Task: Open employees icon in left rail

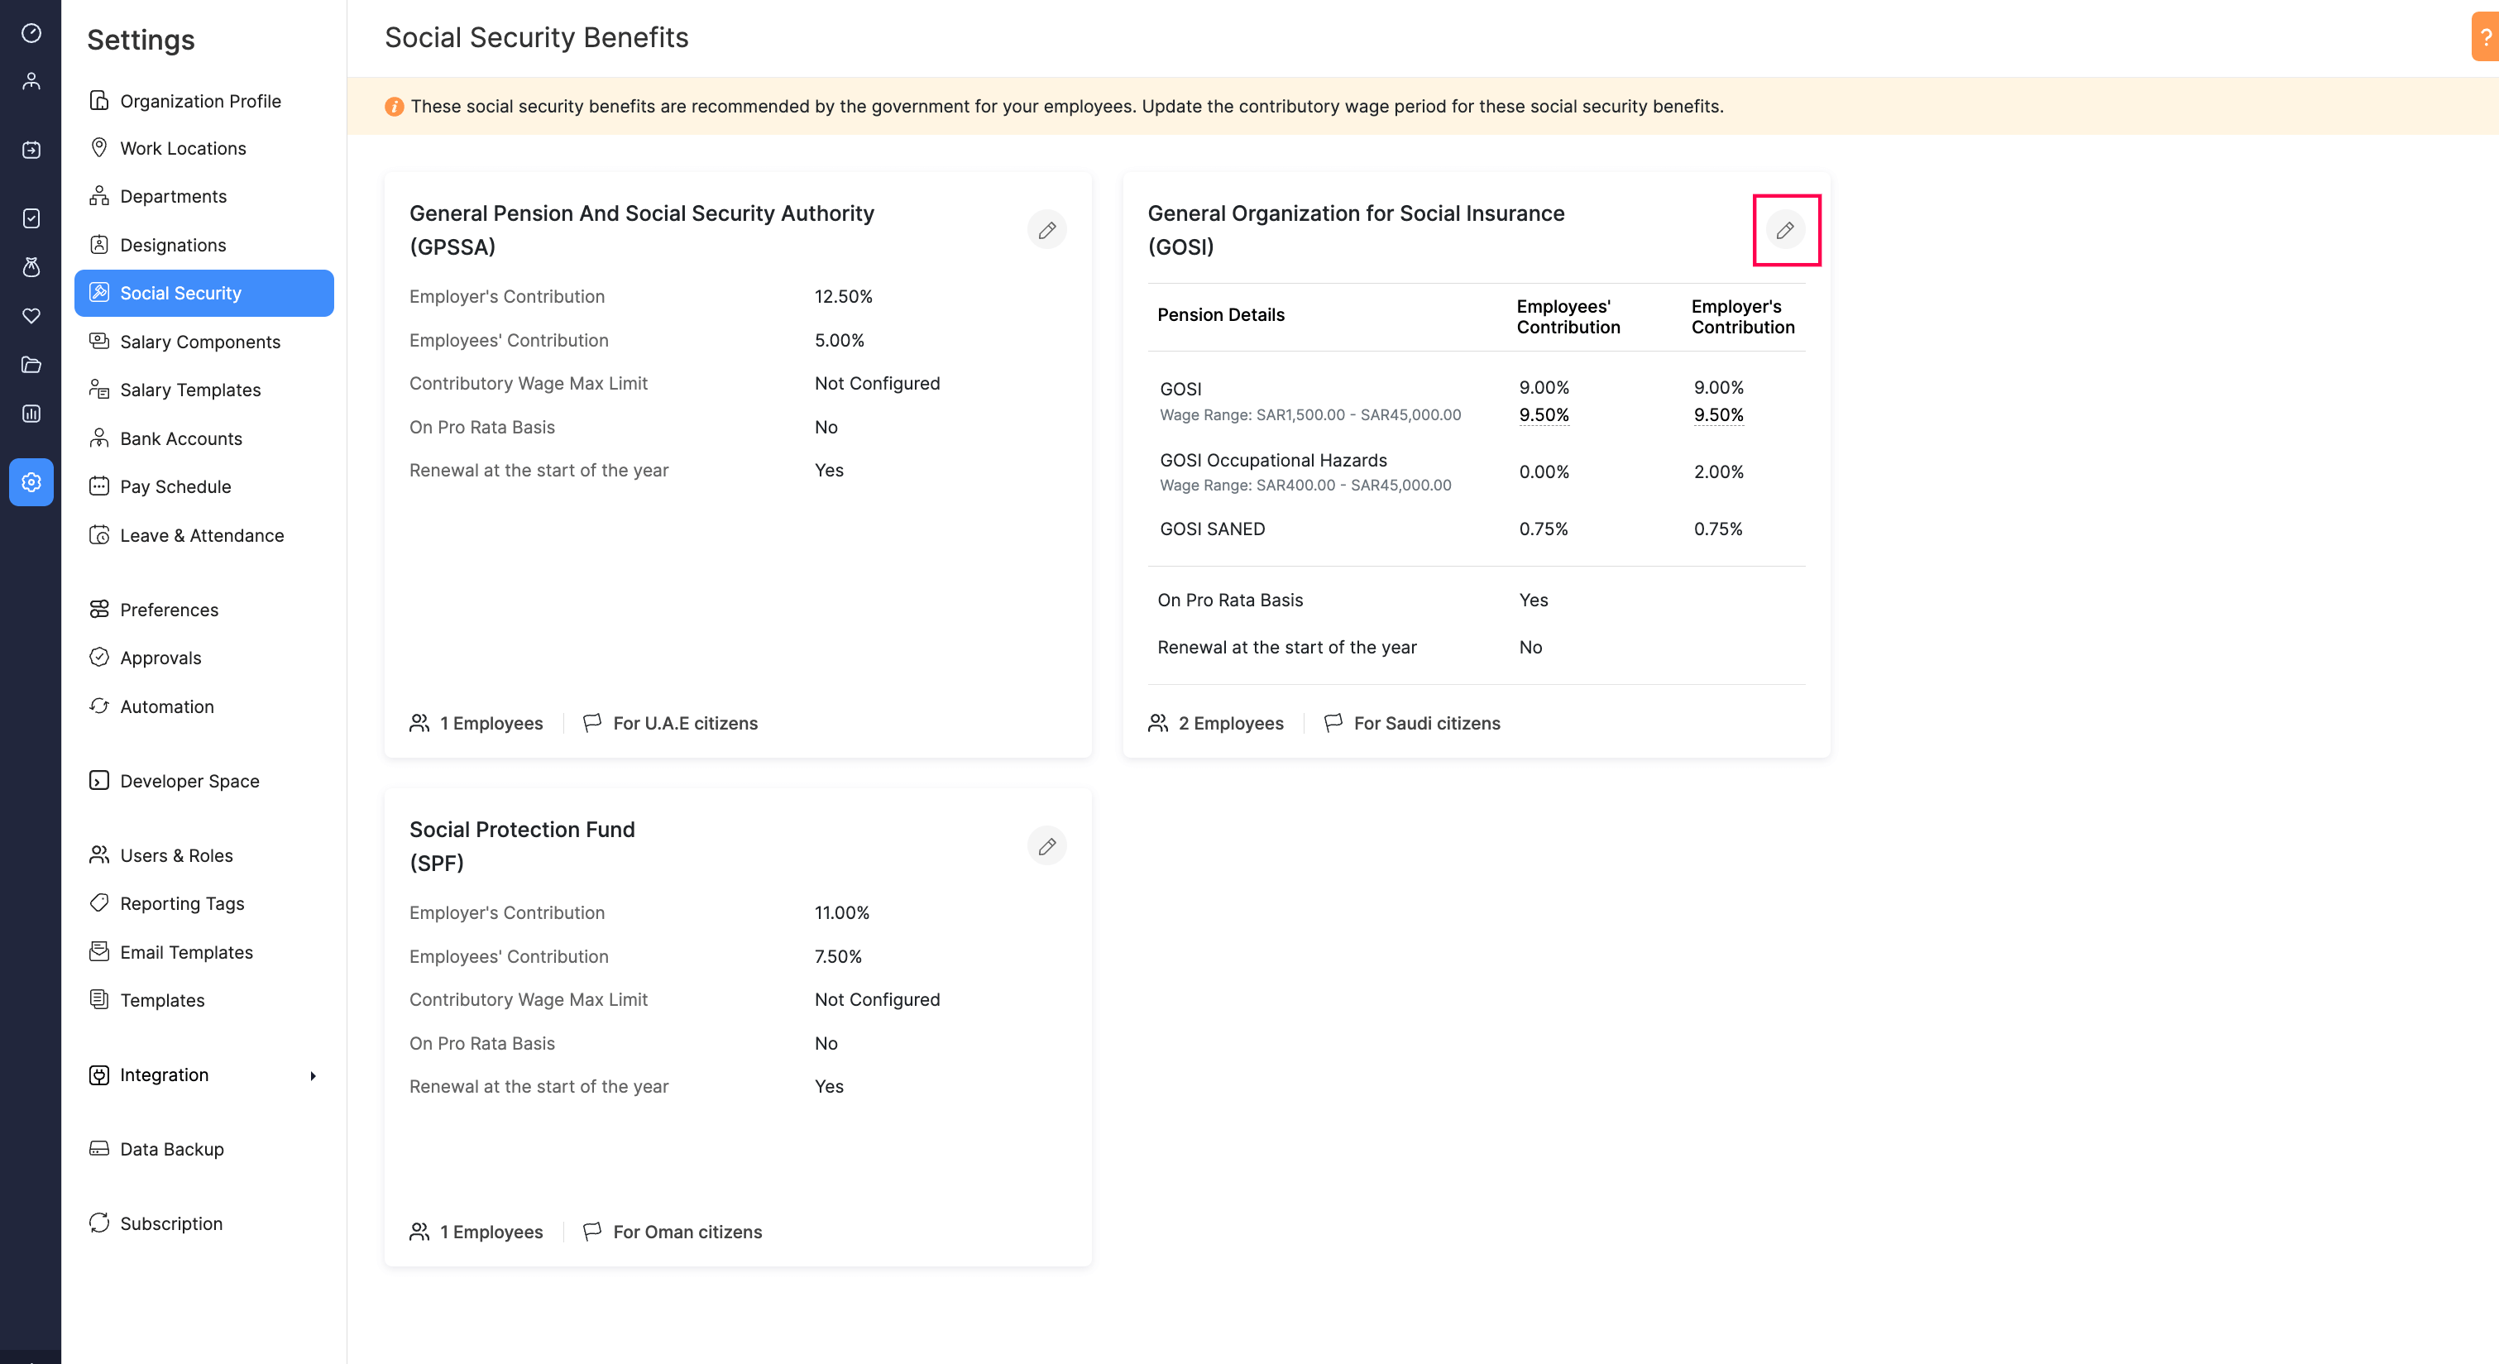Action: pyautogui.click(x=31, y=80)
